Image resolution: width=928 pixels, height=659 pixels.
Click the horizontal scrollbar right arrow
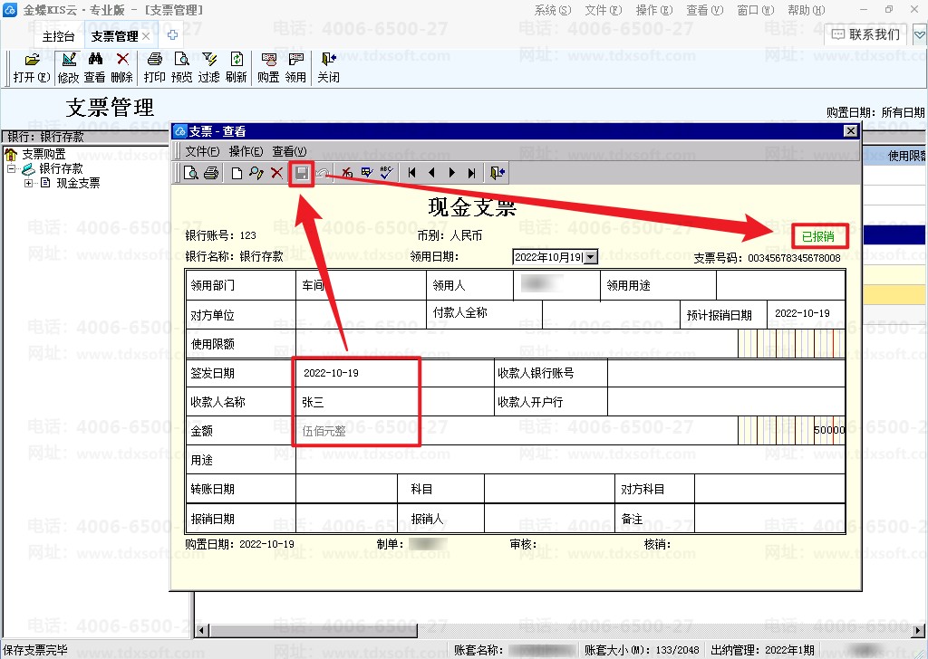point(919,630)
